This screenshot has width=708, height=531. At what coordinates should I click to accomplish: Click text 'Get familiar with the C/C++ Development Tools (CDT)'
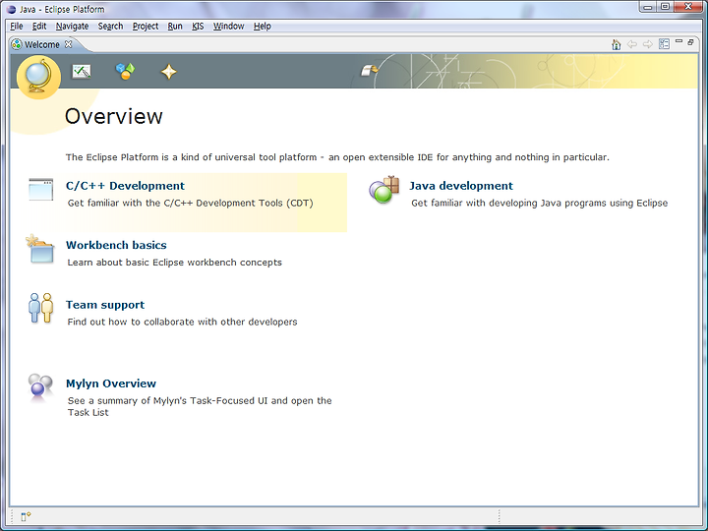tap(191, 204)
